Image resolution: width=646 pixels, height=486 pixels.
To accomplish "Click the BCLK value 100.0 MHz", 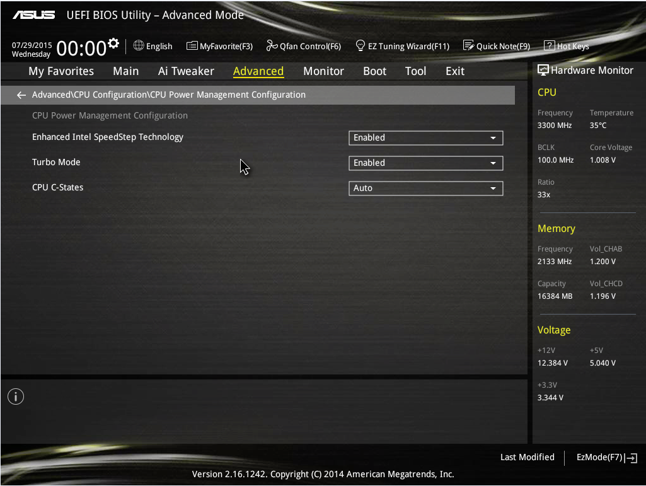I will [555, 160].
